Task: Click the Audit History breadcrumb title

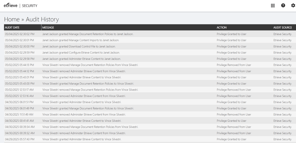Action: [42, 19]
